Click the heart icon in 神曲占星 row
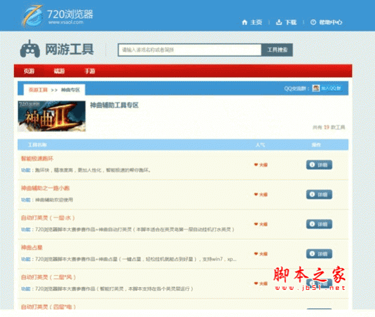 pos(256,254)
